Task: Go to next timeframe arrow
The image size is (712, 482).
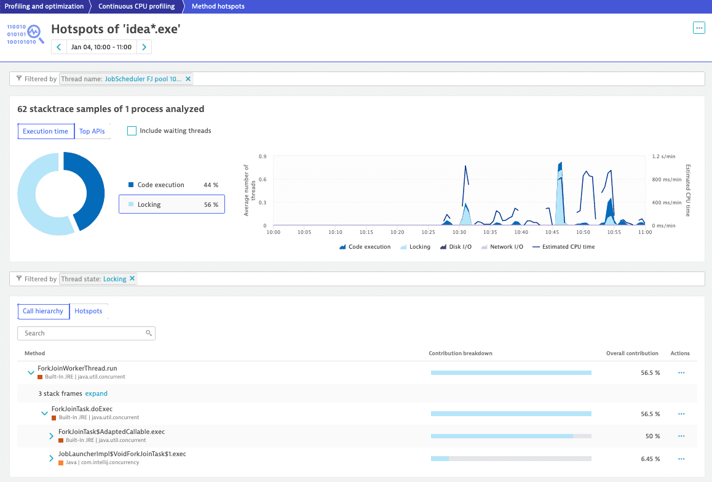Action: [144, 47]
